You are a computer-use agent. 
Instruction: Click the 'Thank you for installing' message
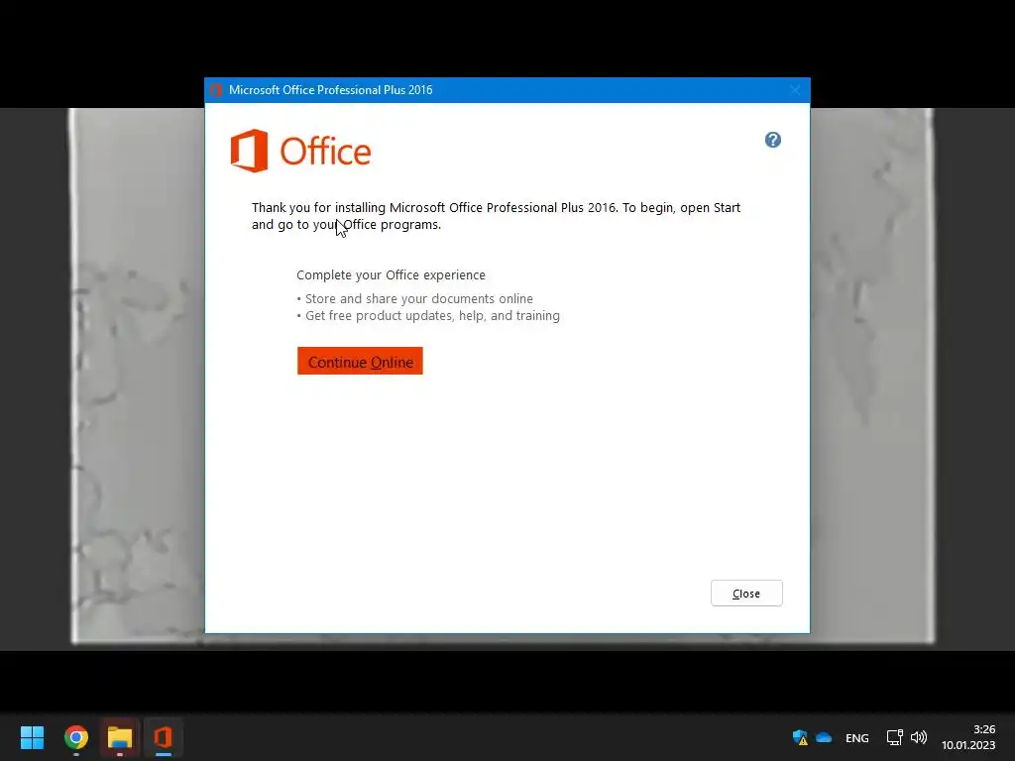(x=496, y=215)
